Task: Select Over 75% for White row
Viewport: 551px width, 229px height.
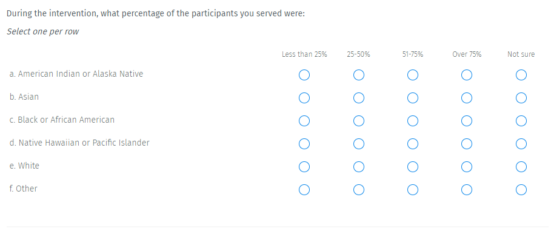Action: [x=467, y=167]
